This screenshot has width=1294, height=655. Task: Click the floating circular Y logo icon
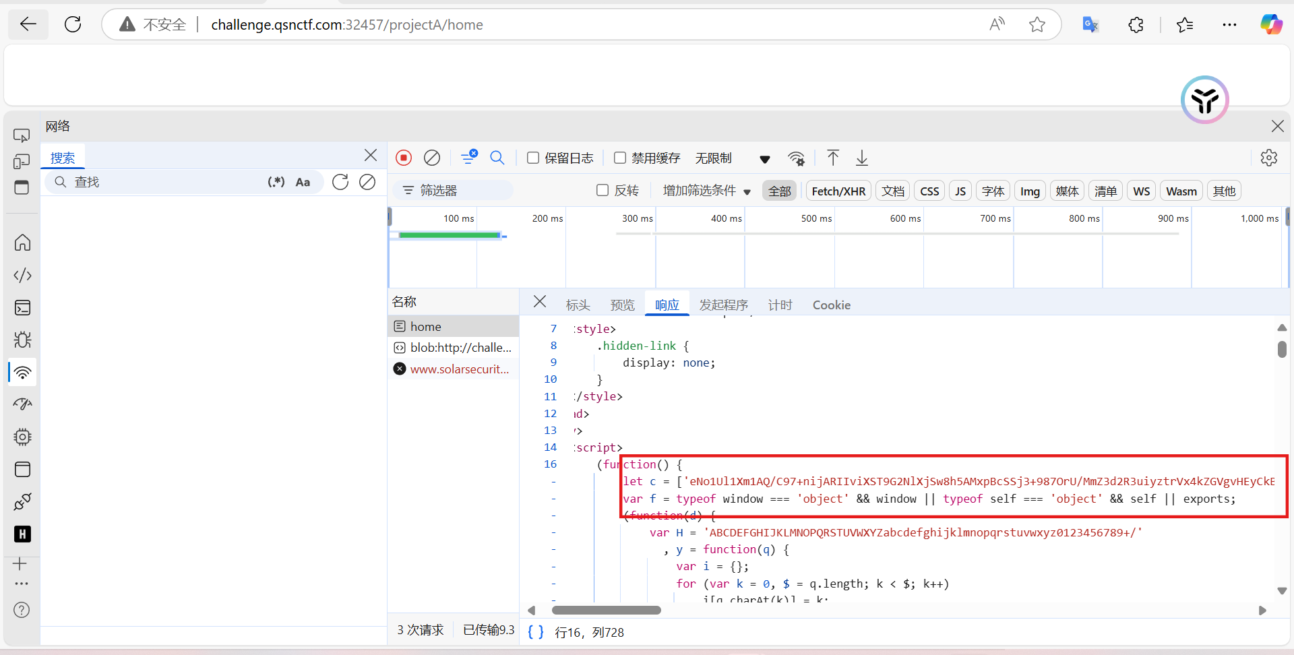[1205, 100]
